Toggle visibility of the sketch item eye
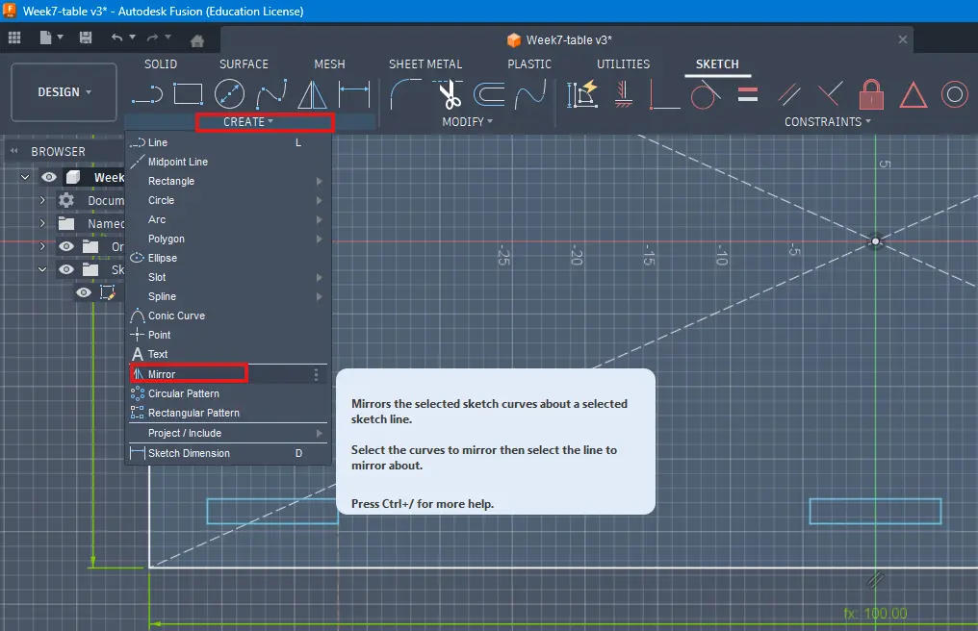The image size is (978, 631). pyautogui.click(x=84, y=292)
